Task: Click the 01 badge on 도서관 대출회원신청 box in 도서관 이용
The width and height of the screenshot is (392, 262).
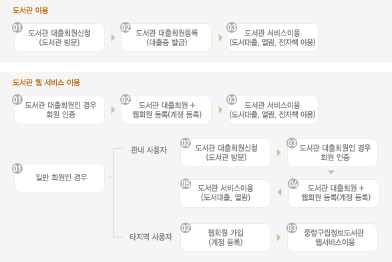Action: (x=17, y=27)
